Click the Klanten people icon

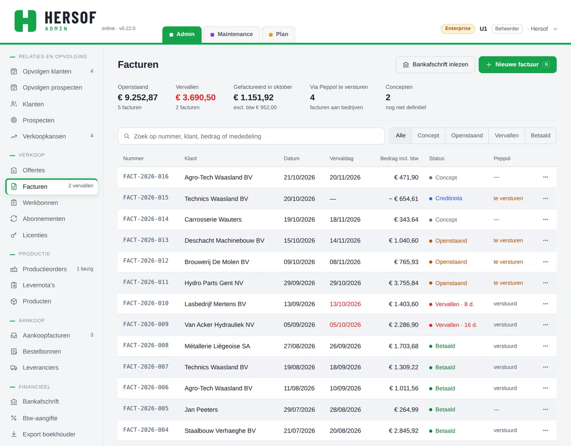(14, 104)
